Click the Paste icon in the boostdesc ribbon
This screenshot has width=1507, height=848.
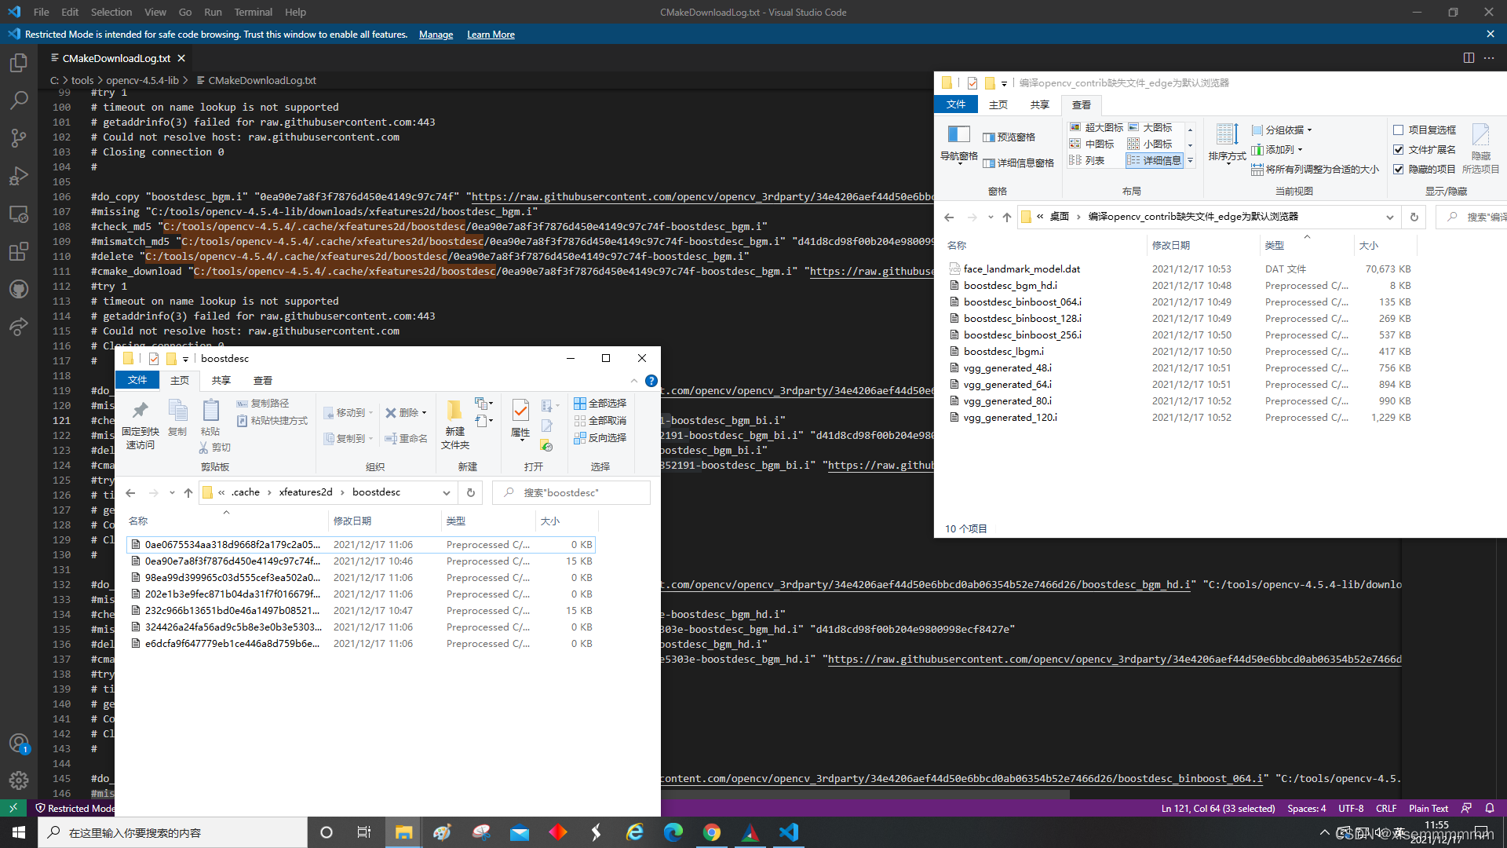[x=210, y=417]
